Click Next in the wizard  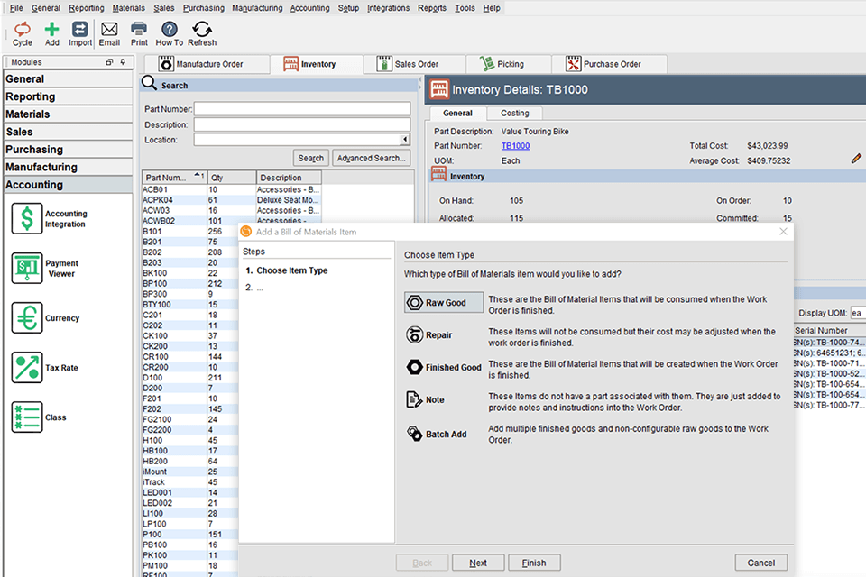478,563
